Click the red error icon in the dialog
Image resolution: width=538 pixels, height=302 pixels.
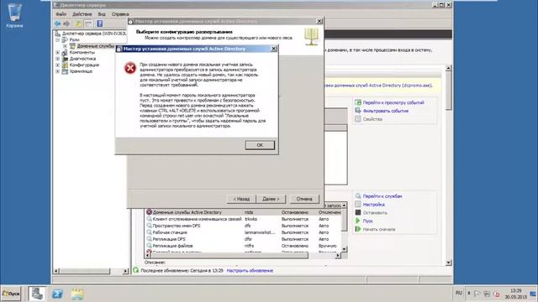tap(130, 68)
